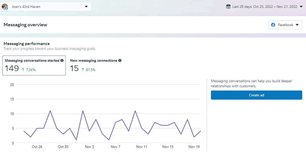The height and width of the screenshot is (155, 306).
Task: Click the Nov 15 label on chart axis
Action: pos(168,147)
